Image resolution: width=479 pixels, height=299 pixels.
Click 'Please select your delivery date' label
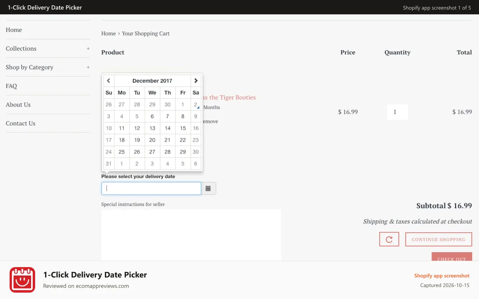point(138,176)
